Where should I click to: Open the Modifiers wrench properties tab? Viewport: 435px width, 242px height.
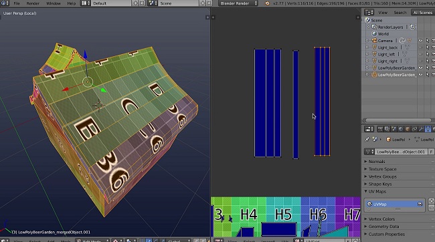pos(421,129)
